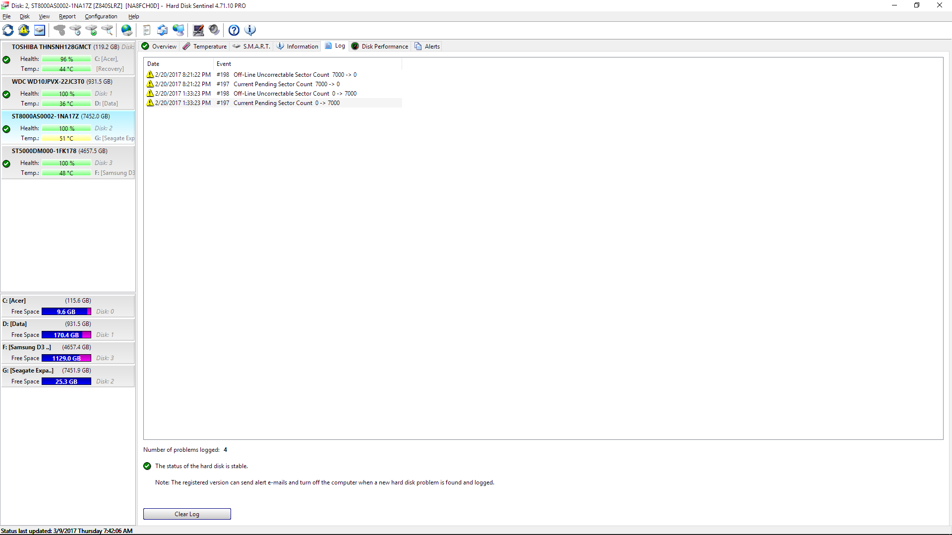
Task: Select the WDC WD10JPVX-22JC3T0 disk entry
Action: point(68,93)
